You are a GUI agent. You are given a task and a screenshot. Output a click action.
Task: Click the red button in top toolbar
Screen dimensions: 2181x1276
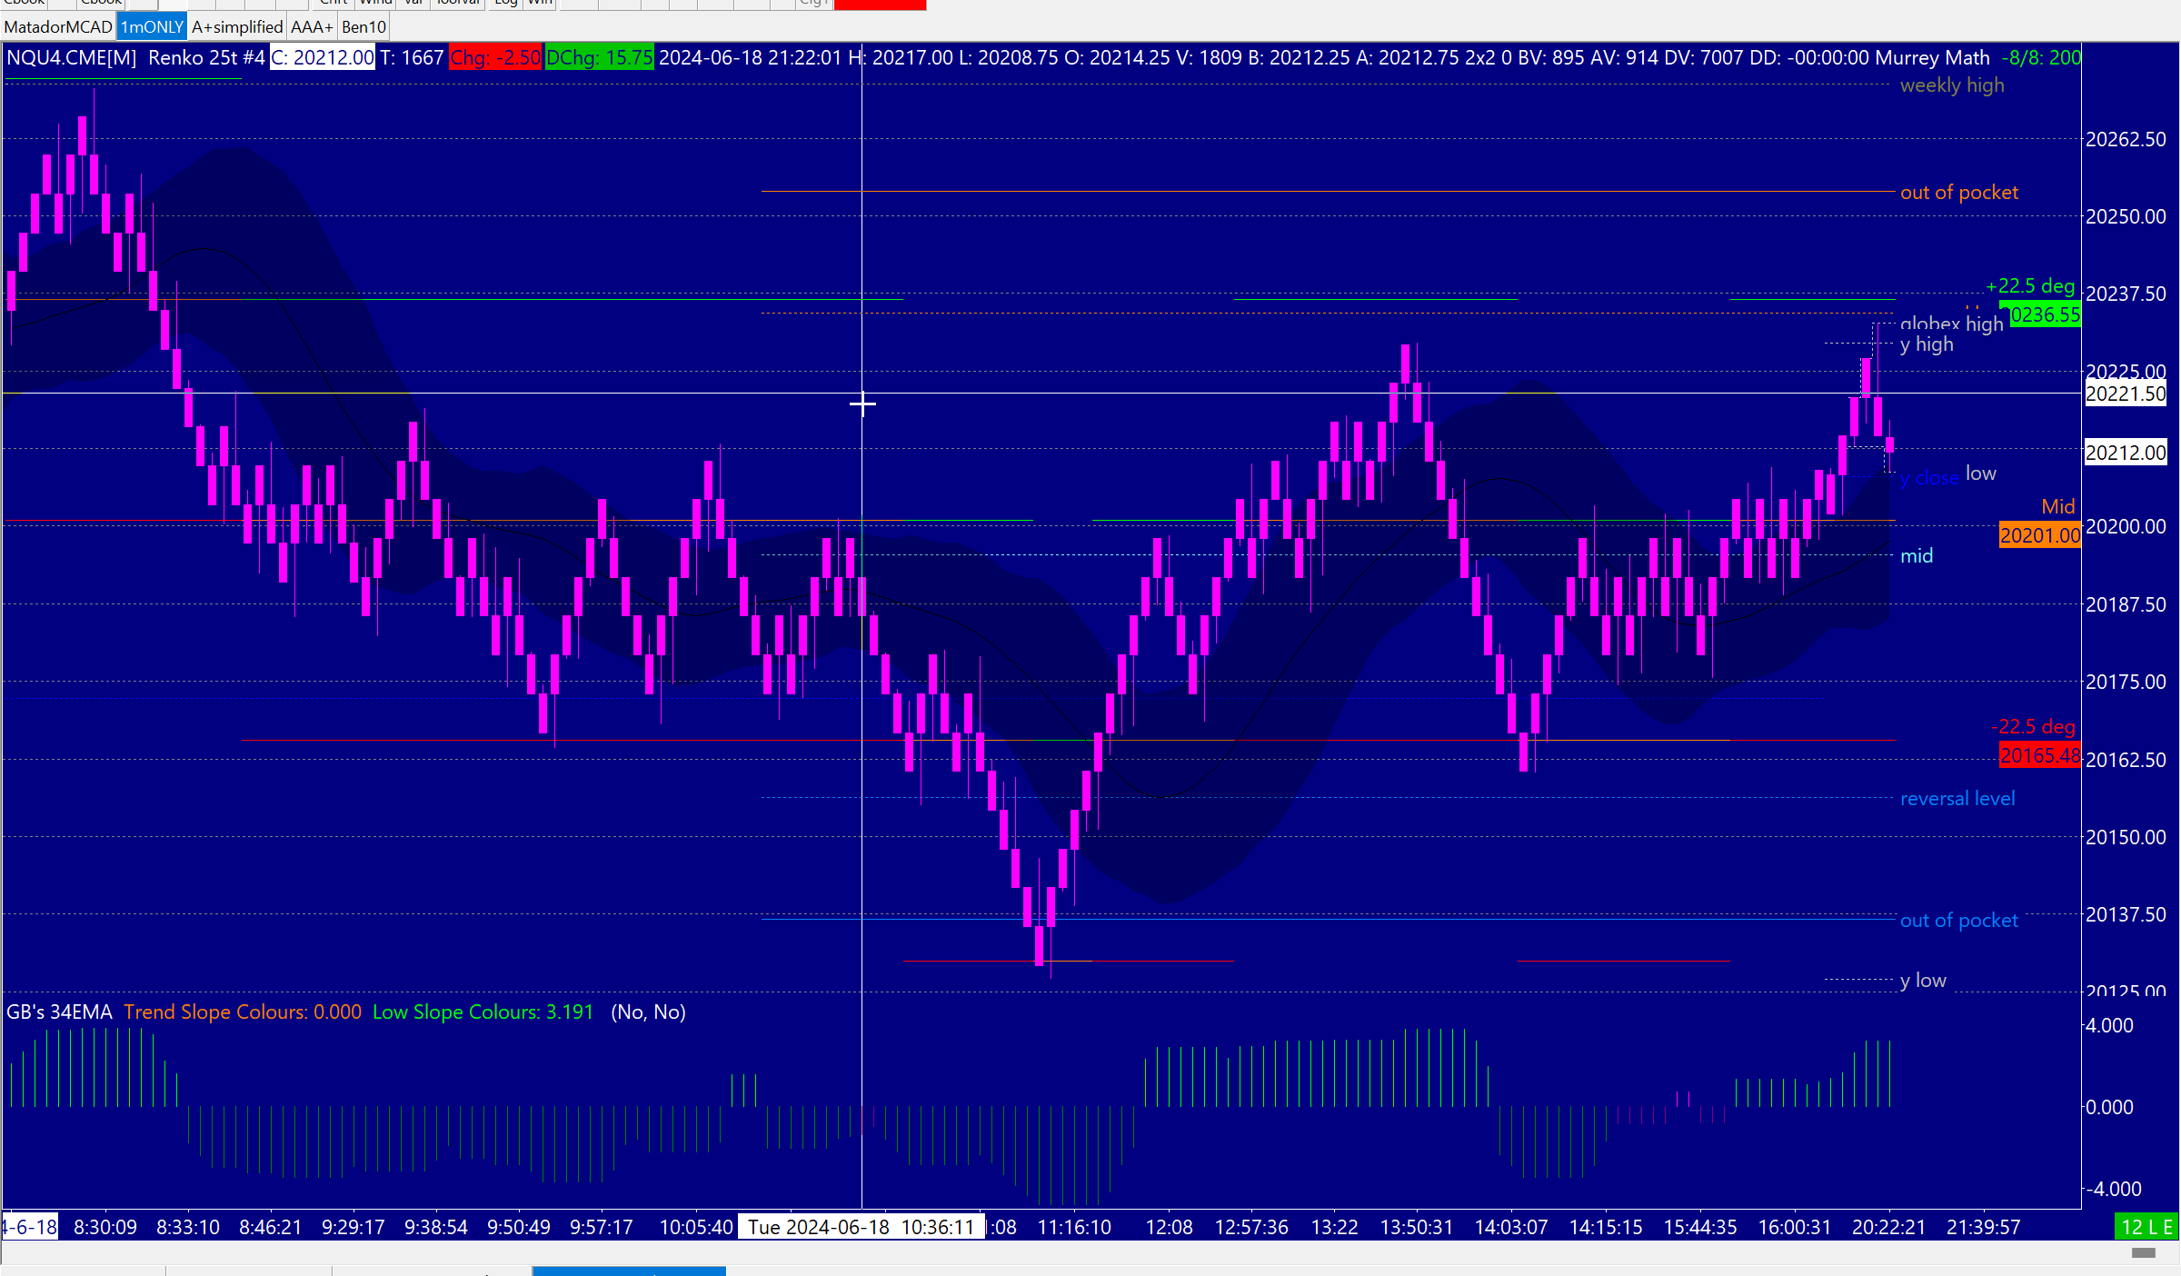point(879,5)
